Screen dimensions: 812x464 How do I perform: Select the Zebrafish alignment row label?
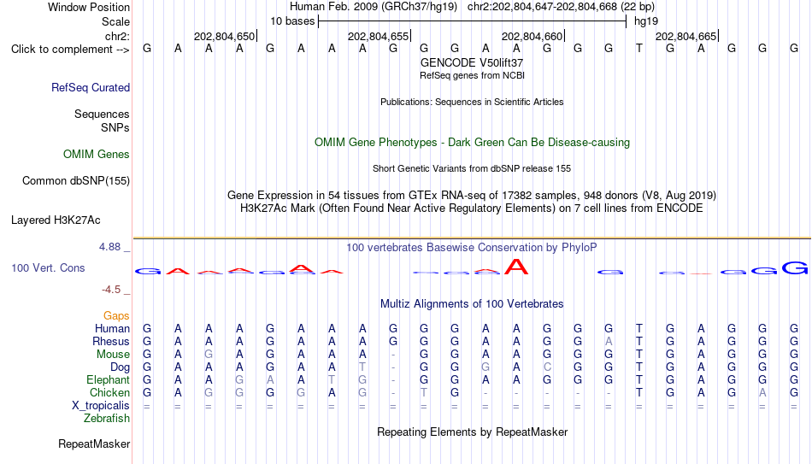pyautogui.click(x=107, y=418)
